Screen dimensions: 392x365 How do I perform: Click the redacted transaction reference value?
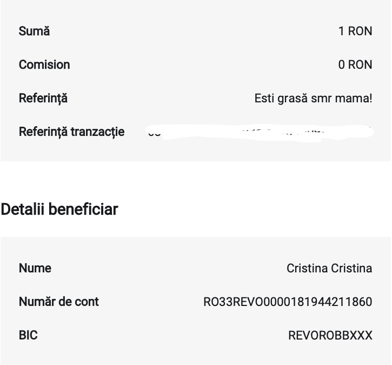coord(259,132)
